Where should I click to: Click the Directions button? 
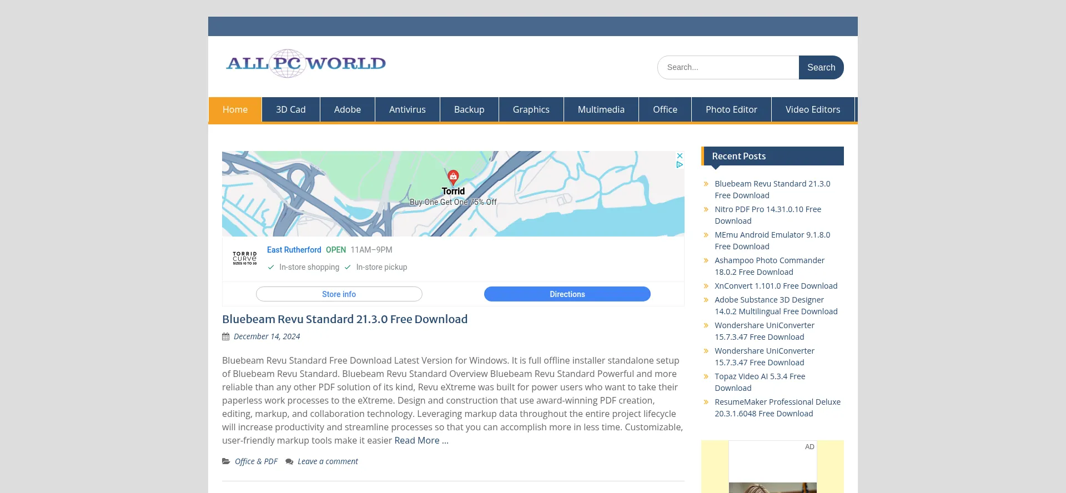tap(567, 294)
